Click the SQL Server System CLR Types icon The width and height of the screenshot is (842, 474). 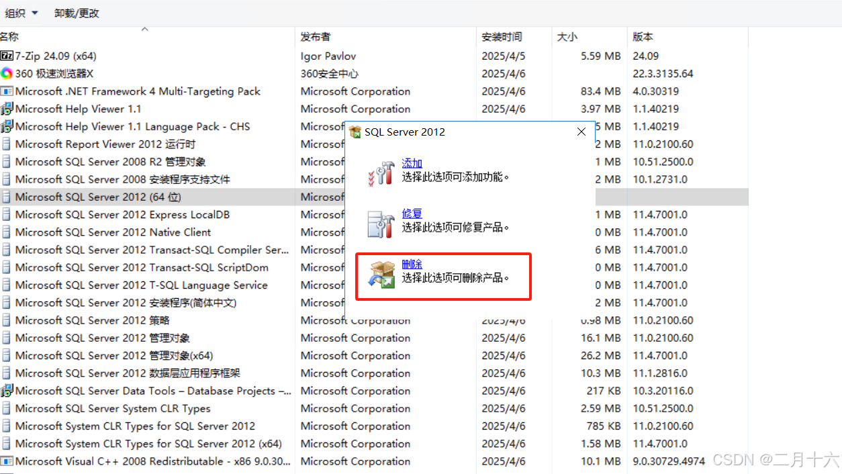(7, 408)
